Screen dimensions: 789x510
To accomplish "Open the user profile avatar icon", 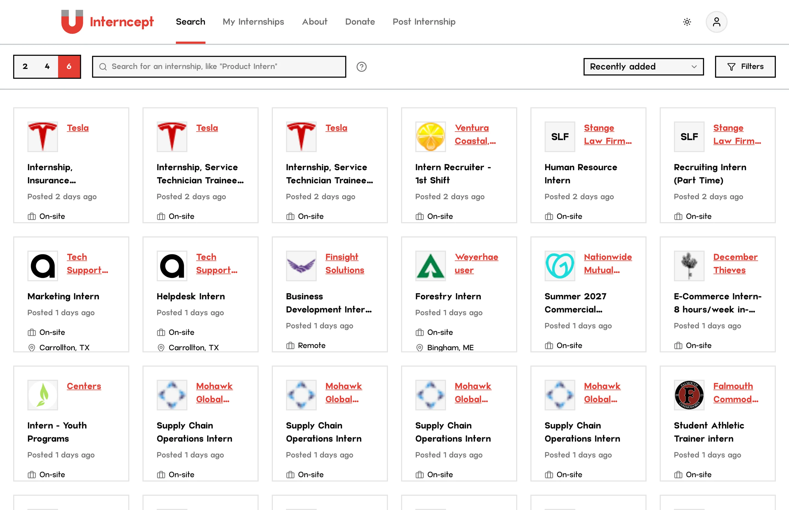I will click(716, 22).
